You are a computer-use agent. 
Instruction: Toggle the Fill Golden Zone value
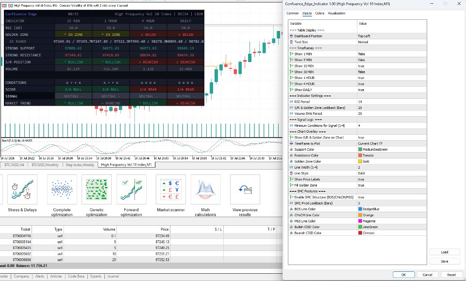coord(392,185)
